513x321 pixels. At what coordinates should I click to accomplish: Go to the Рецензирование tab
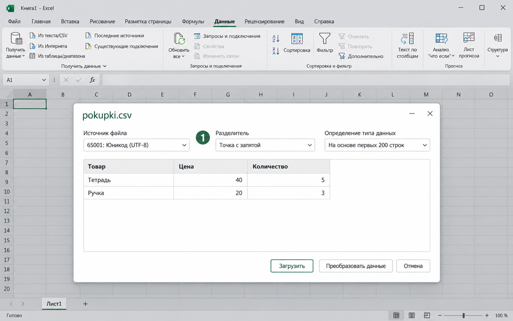pyautogui.click(x=265, y=22)
